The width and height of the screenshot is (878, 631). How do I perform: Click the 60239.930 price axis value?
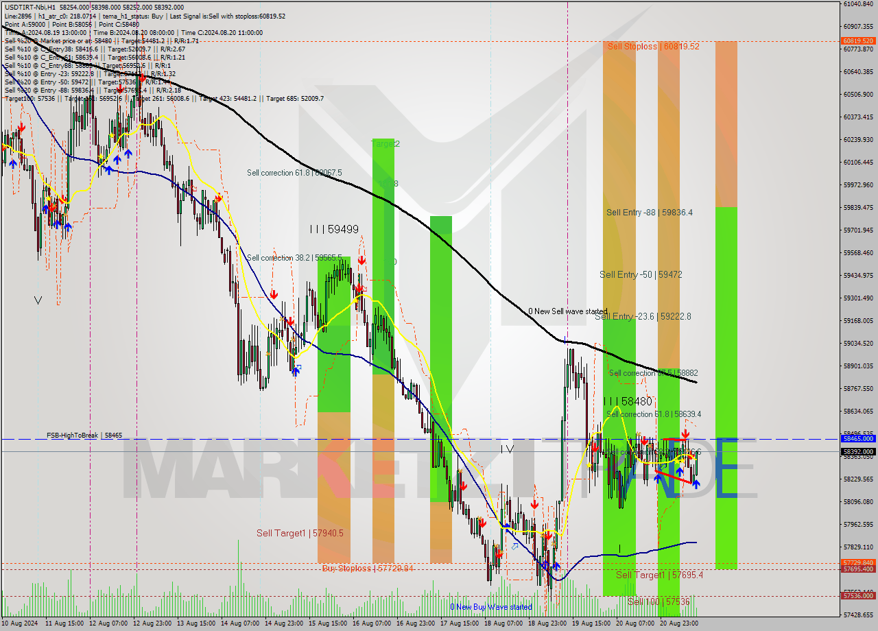pyautogui.click(x=858, y=139)
